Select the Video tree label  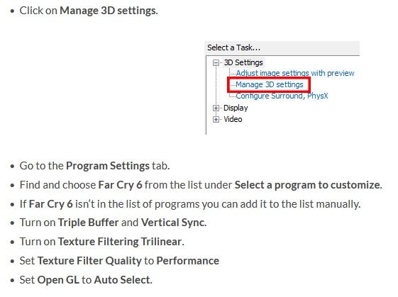pos(233,119)
